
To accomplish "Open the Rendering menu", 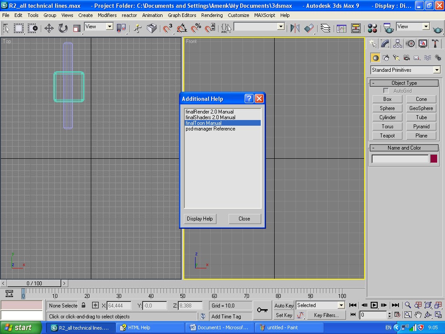I will [212, 15].
